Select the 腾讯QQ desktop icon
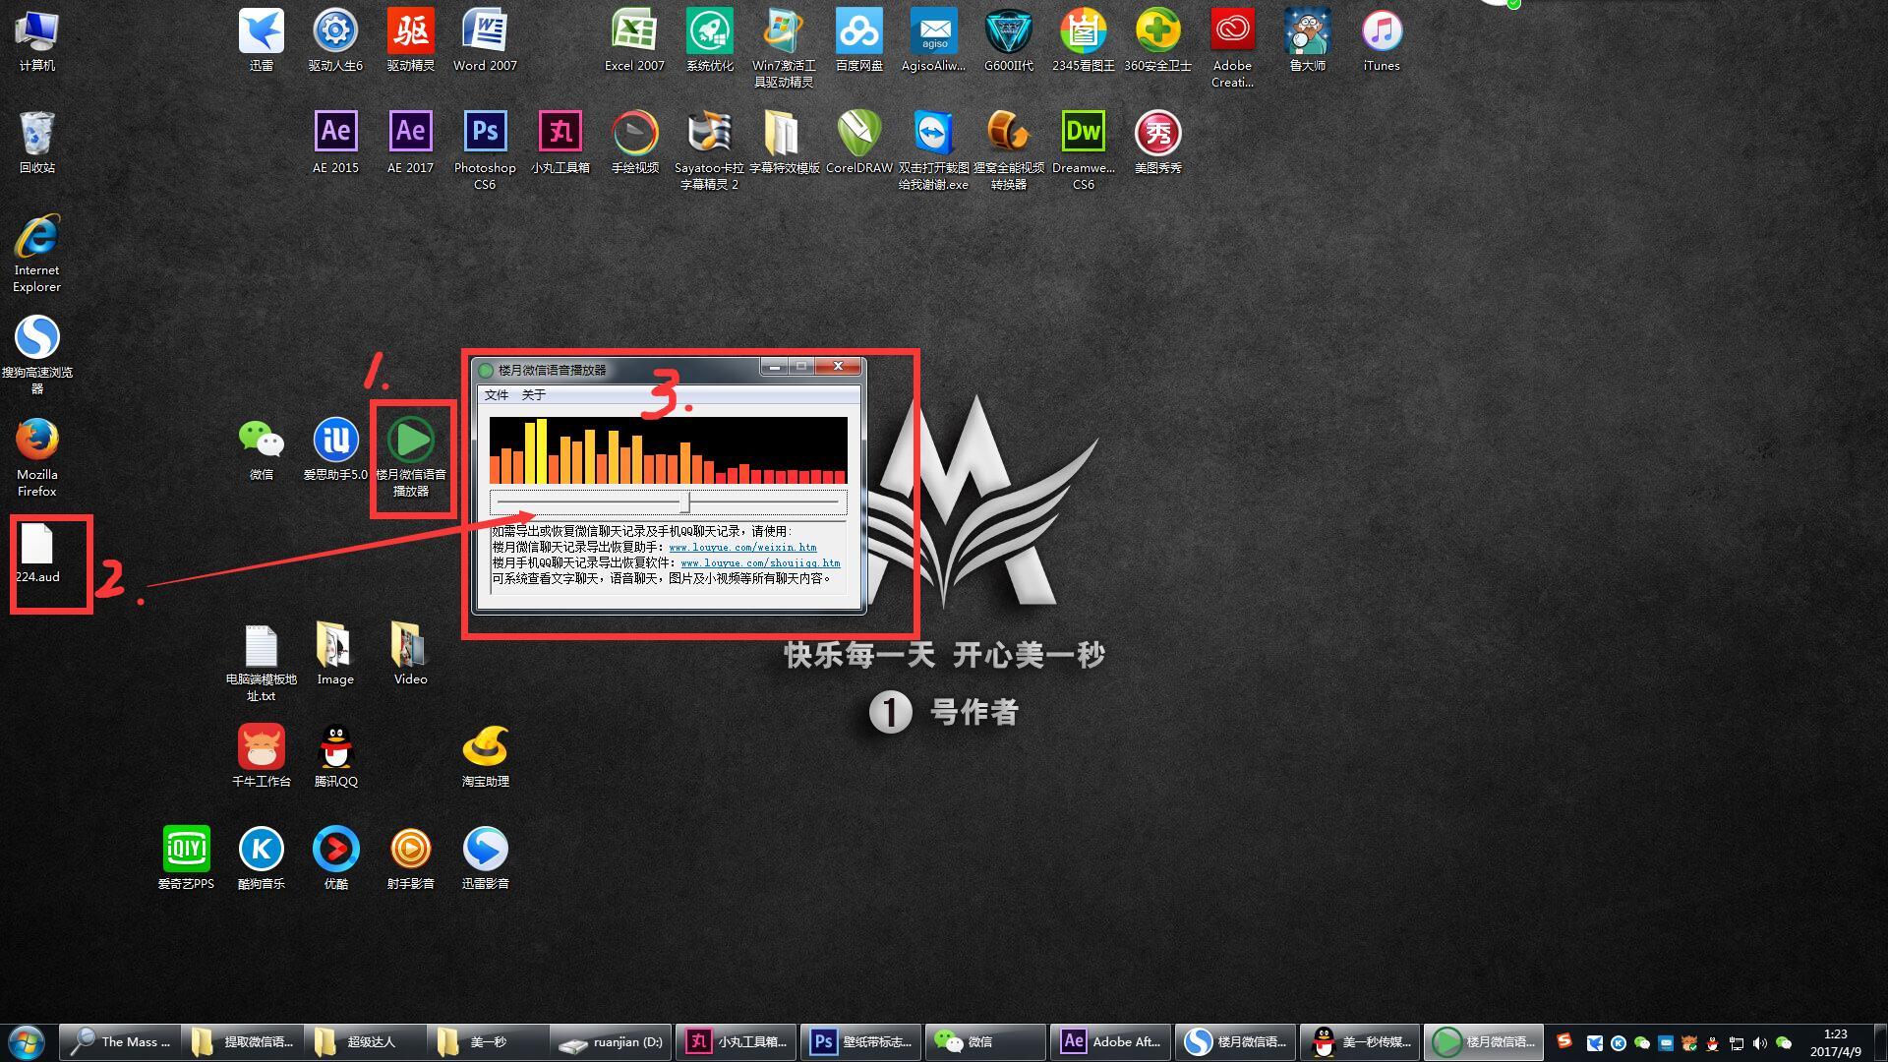Image resolution: width=1888 pixels, height=1062 pixels. 335,756
